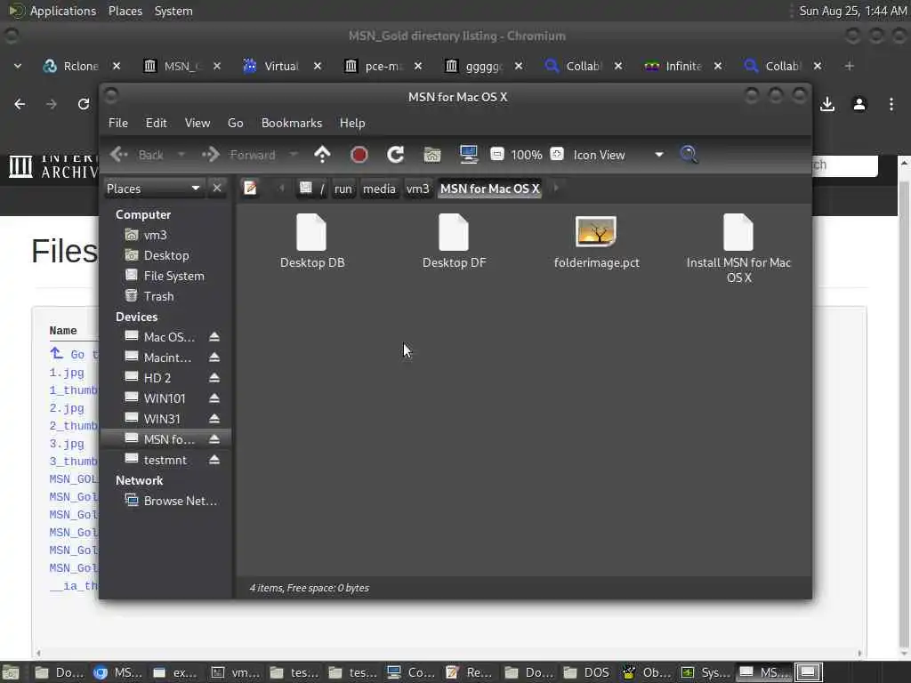The height and width of the screenshot is (683, 911).
Task: Open Bookmarks menu
Action: (292, 123)
